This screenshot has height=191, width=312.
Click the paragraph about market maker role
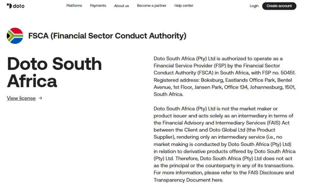click(x=225, y=144)
